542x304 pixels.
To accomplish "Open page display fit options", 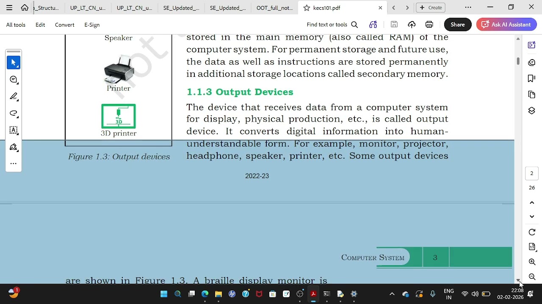I will (532, 247).
